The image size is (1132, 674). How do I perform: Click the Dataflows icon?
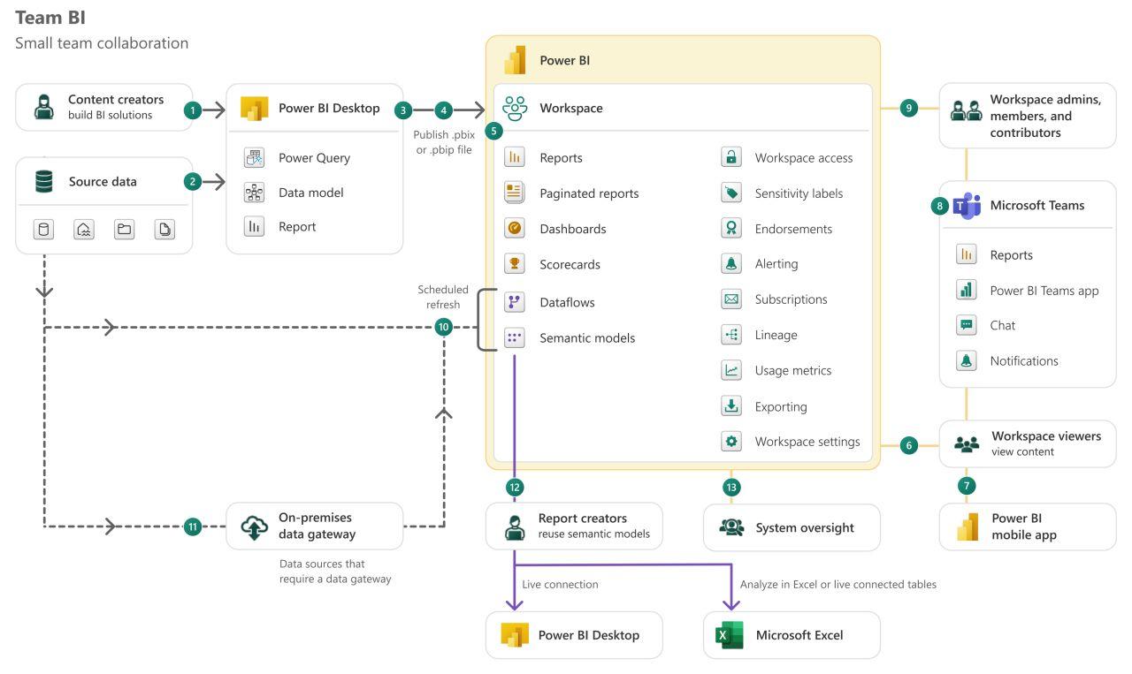pos(515,302)
